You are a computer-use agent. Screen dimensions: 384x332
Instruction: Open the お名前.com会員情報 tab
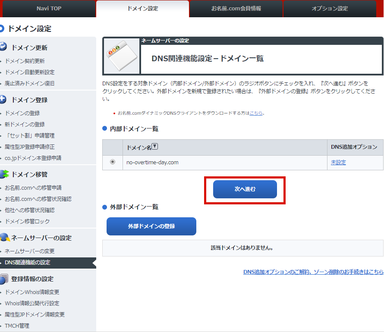pos(236,9)
